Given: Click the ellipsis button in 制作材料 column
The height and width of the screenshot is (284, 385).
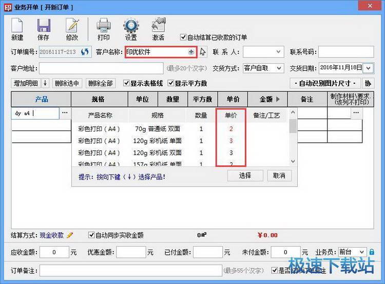Looking at the screenshot, I should 356,113.
